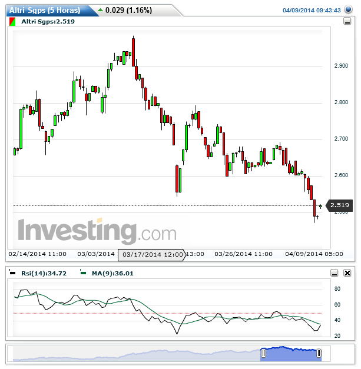Click the green up-arrow change indicator
The width and height of the screenshot is (361, 369).
100,10
